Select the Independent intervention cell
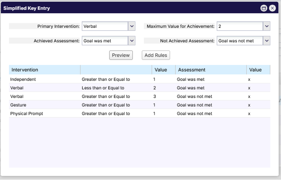The width and height of the screenshot is (281, 180). point(23,79)
